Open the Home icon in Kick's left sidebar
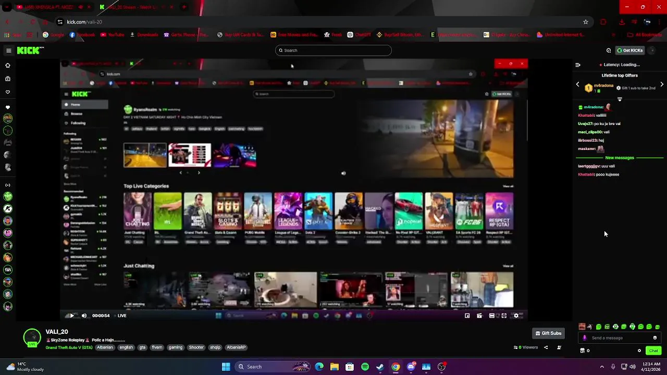 click(8, 66)
